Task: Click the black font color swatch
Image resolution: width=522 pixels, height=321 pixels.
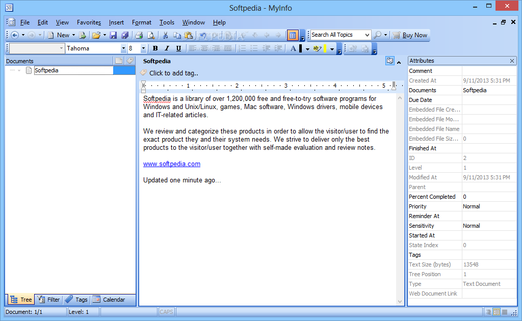Action: (301, 48)
